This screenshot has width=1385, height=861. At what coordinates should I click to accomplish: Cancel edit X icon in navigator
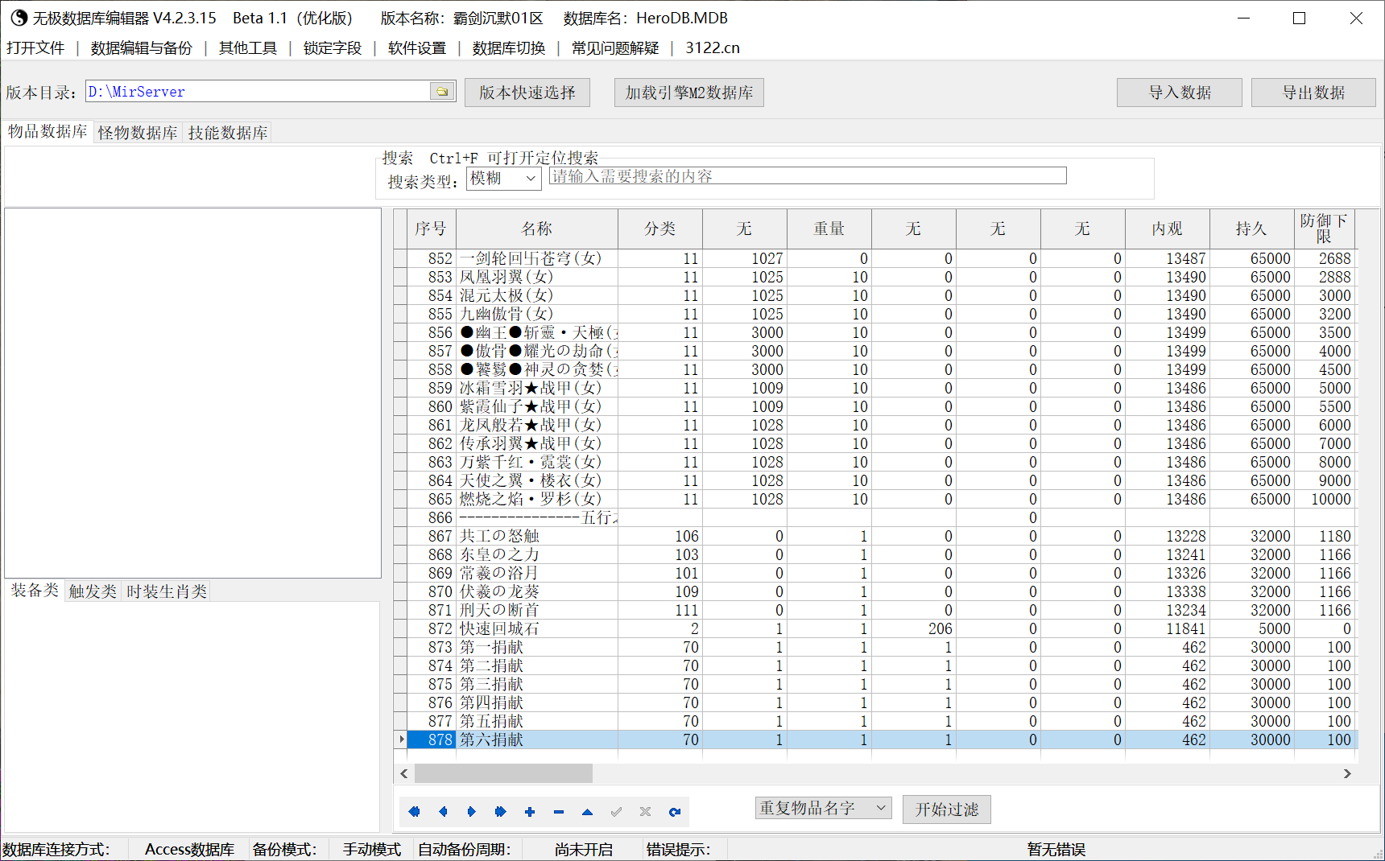[x=646, y=812]
